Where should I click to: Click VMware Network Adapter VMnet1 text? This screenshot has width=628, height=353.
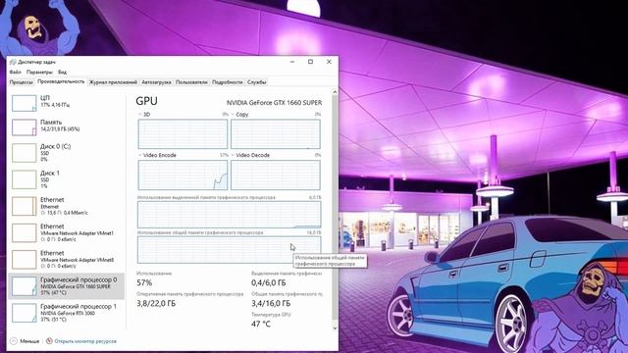[x=77, y=233]
